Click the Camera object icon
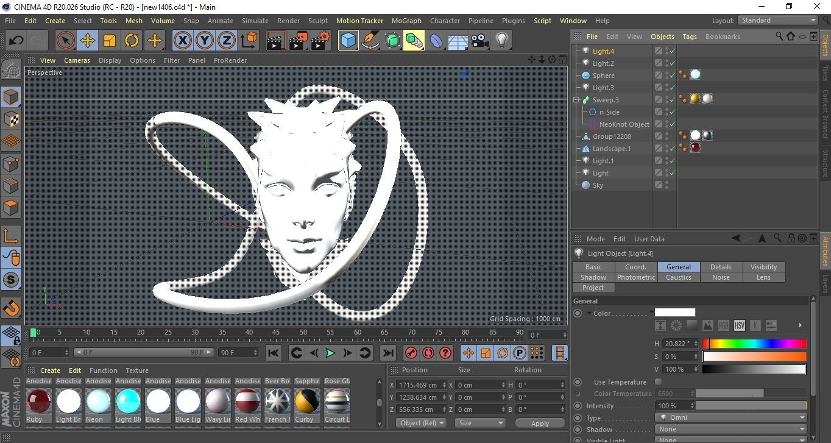 (479, 41)
